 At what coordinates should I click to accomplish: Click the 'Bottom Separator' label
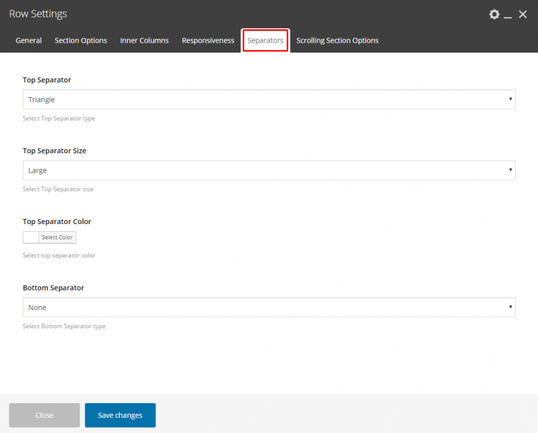[53, 288]
